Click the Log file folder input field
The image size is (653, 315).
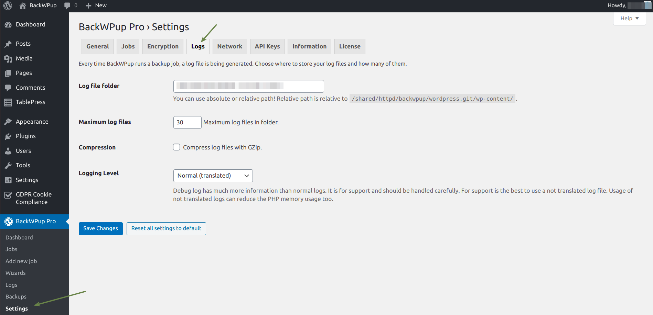pyautogui.click(x=248, y=86)
